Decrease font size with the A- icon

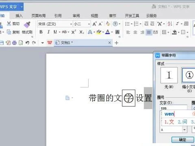(x=100, y=24)
